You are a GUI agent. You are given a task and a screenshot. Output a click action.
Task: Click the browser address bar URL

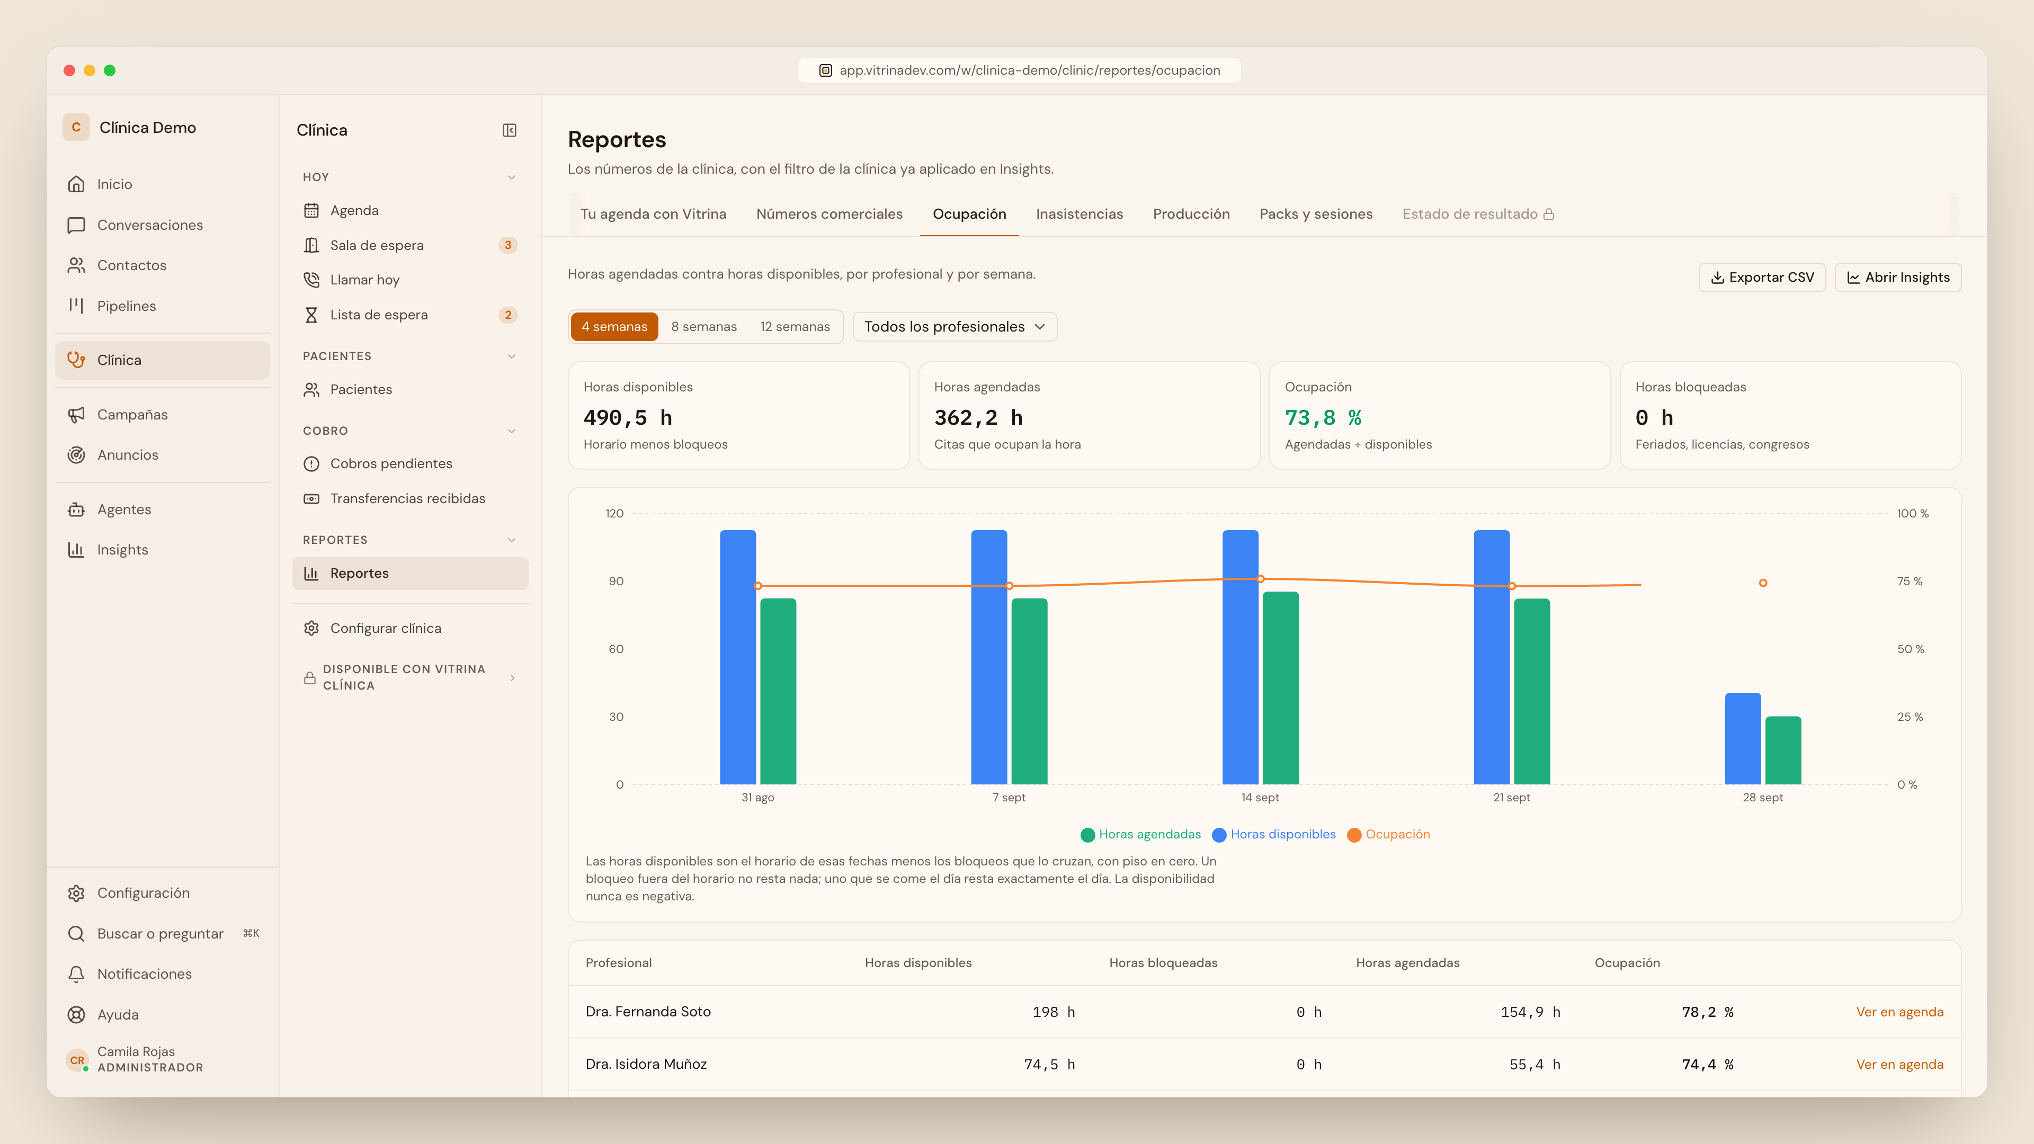pyautogui.click(x=1019, y=70)
